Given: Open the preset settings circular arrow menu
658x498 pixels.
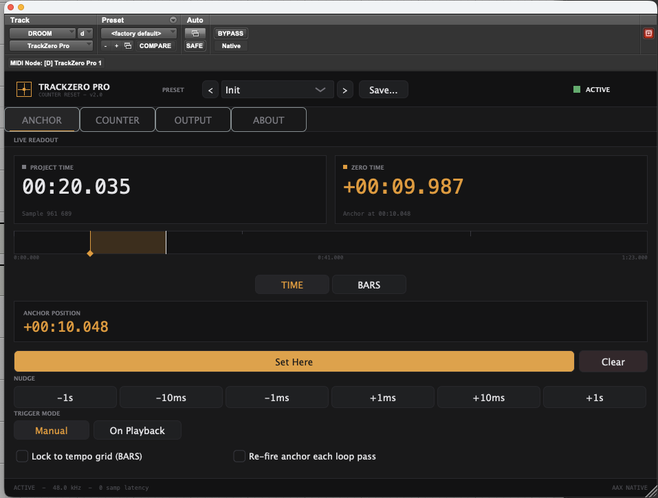Looking at the screenshot, I should (173, 20).
